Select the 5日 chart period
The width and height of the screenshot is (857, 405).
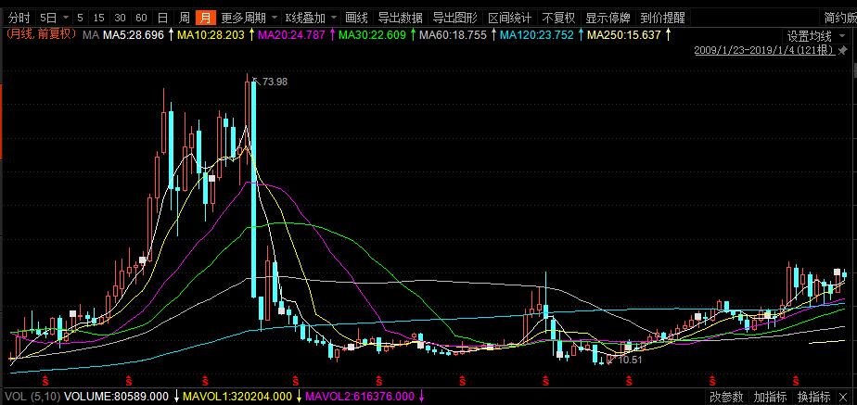click(x=48, y=18)
